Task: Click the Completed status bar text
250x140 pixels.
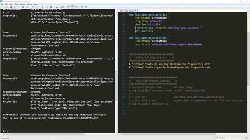Action: [x=5, y=138]
